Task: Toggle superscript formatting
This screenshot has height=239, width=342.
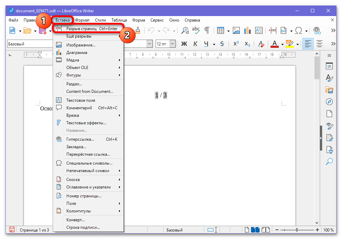Action: point(236,44)
